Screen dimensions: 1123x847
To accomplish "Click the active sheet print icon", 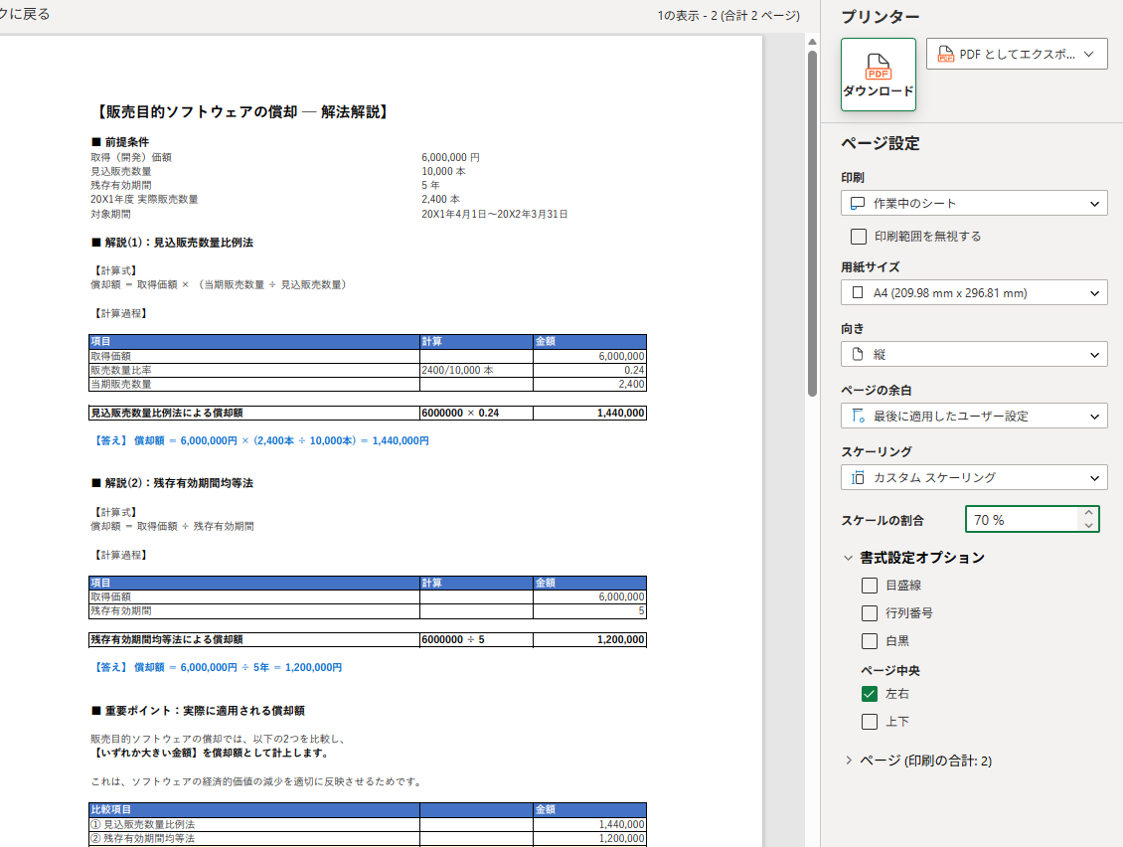I will click(x=858, y=204).
